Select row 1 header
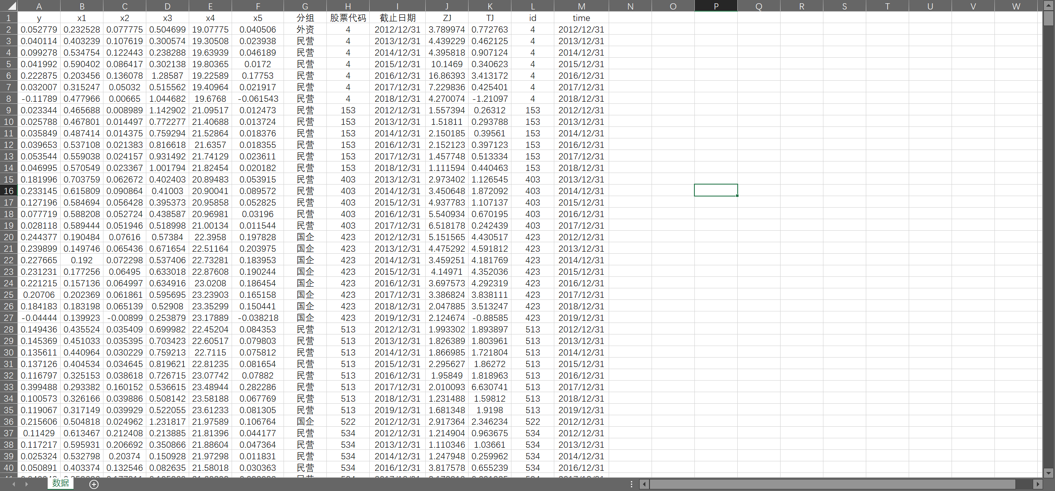The height and width of the screenshot is (491, 1055). [9, 18]
